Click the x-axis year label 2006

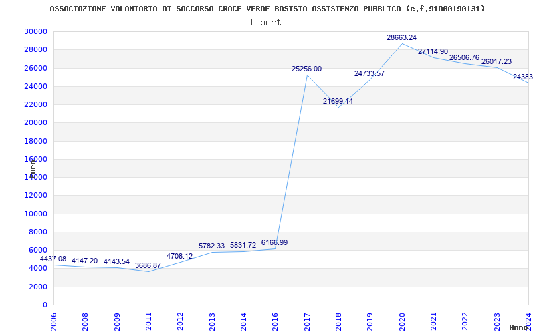53,321
